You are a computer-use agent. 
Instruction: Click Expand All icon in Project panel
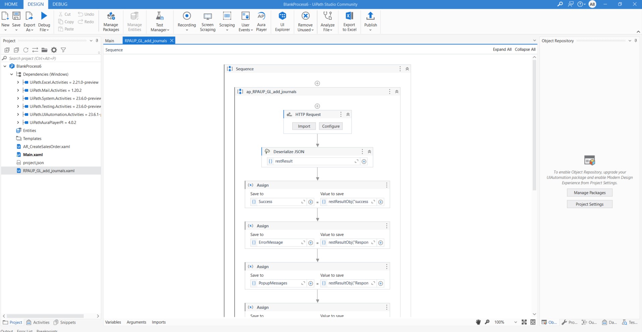(x=7, y=50)
